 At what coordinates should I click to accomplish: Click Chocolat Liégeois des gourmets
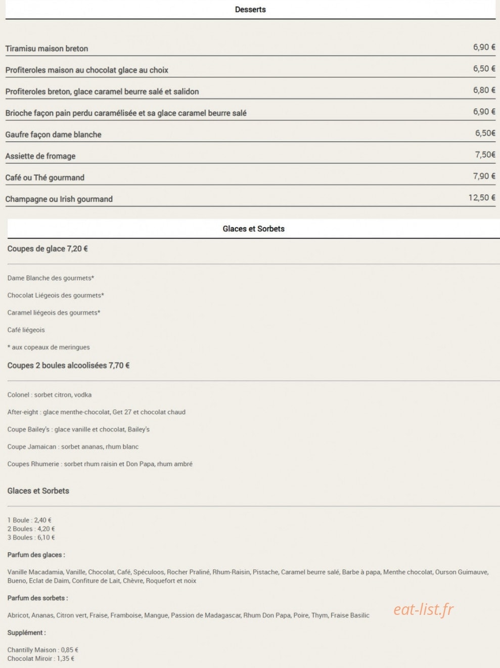point(56,295)
